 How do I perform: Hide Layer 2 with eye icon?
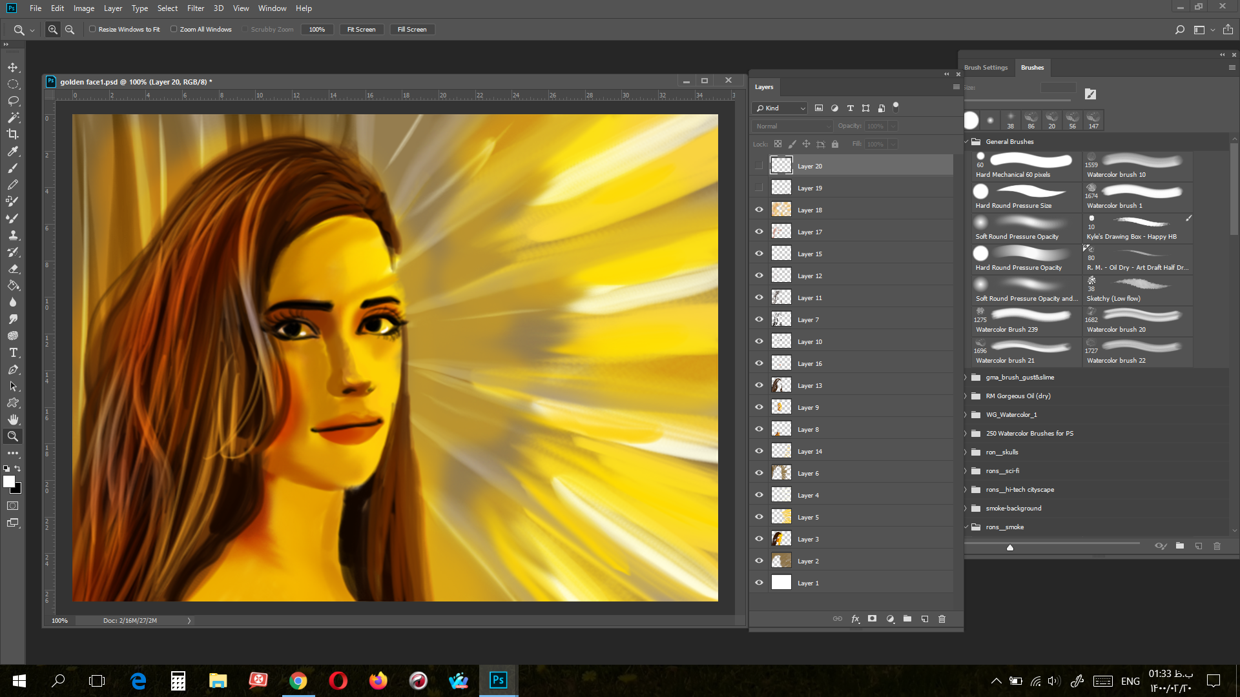(759, 561)
